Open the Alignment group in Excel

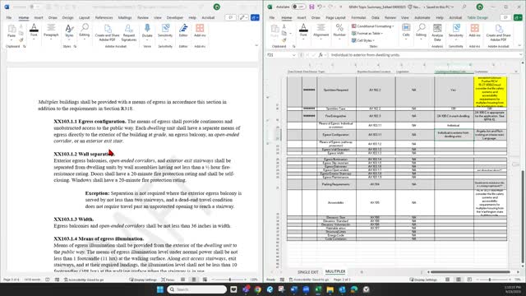click(x=321, y=31)
